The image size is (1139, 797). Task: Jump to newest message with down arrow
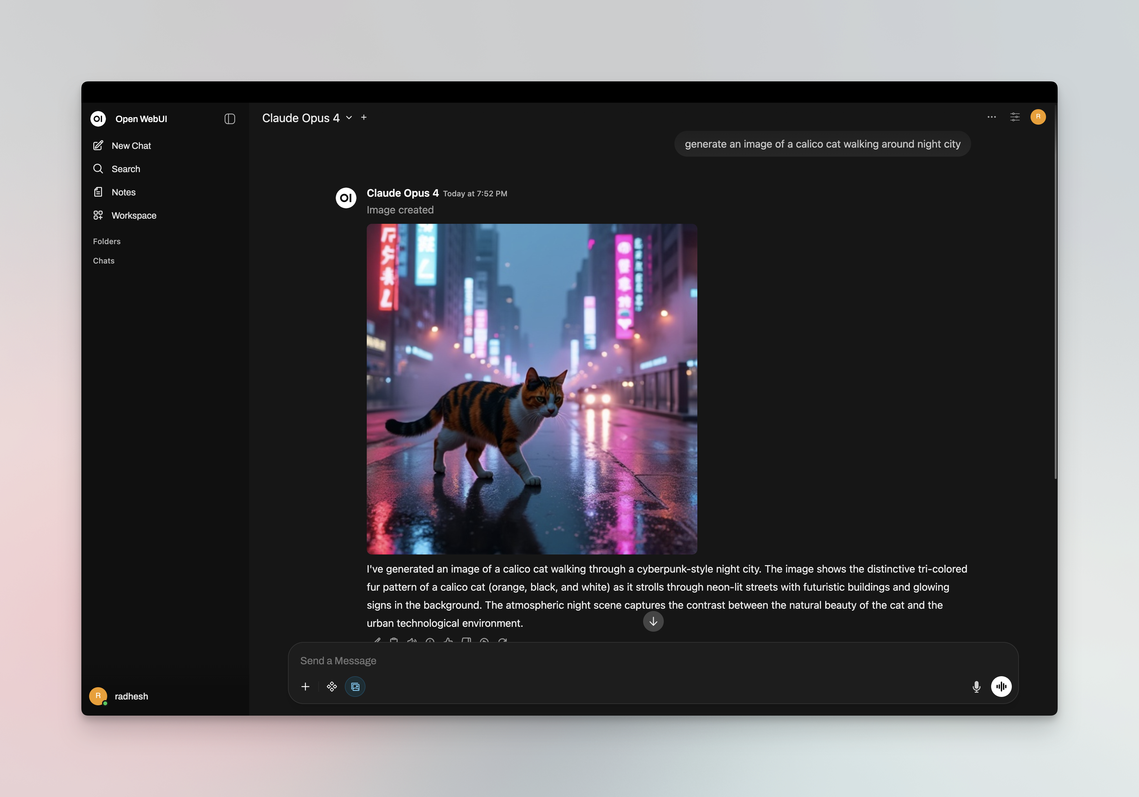[653, 621]
